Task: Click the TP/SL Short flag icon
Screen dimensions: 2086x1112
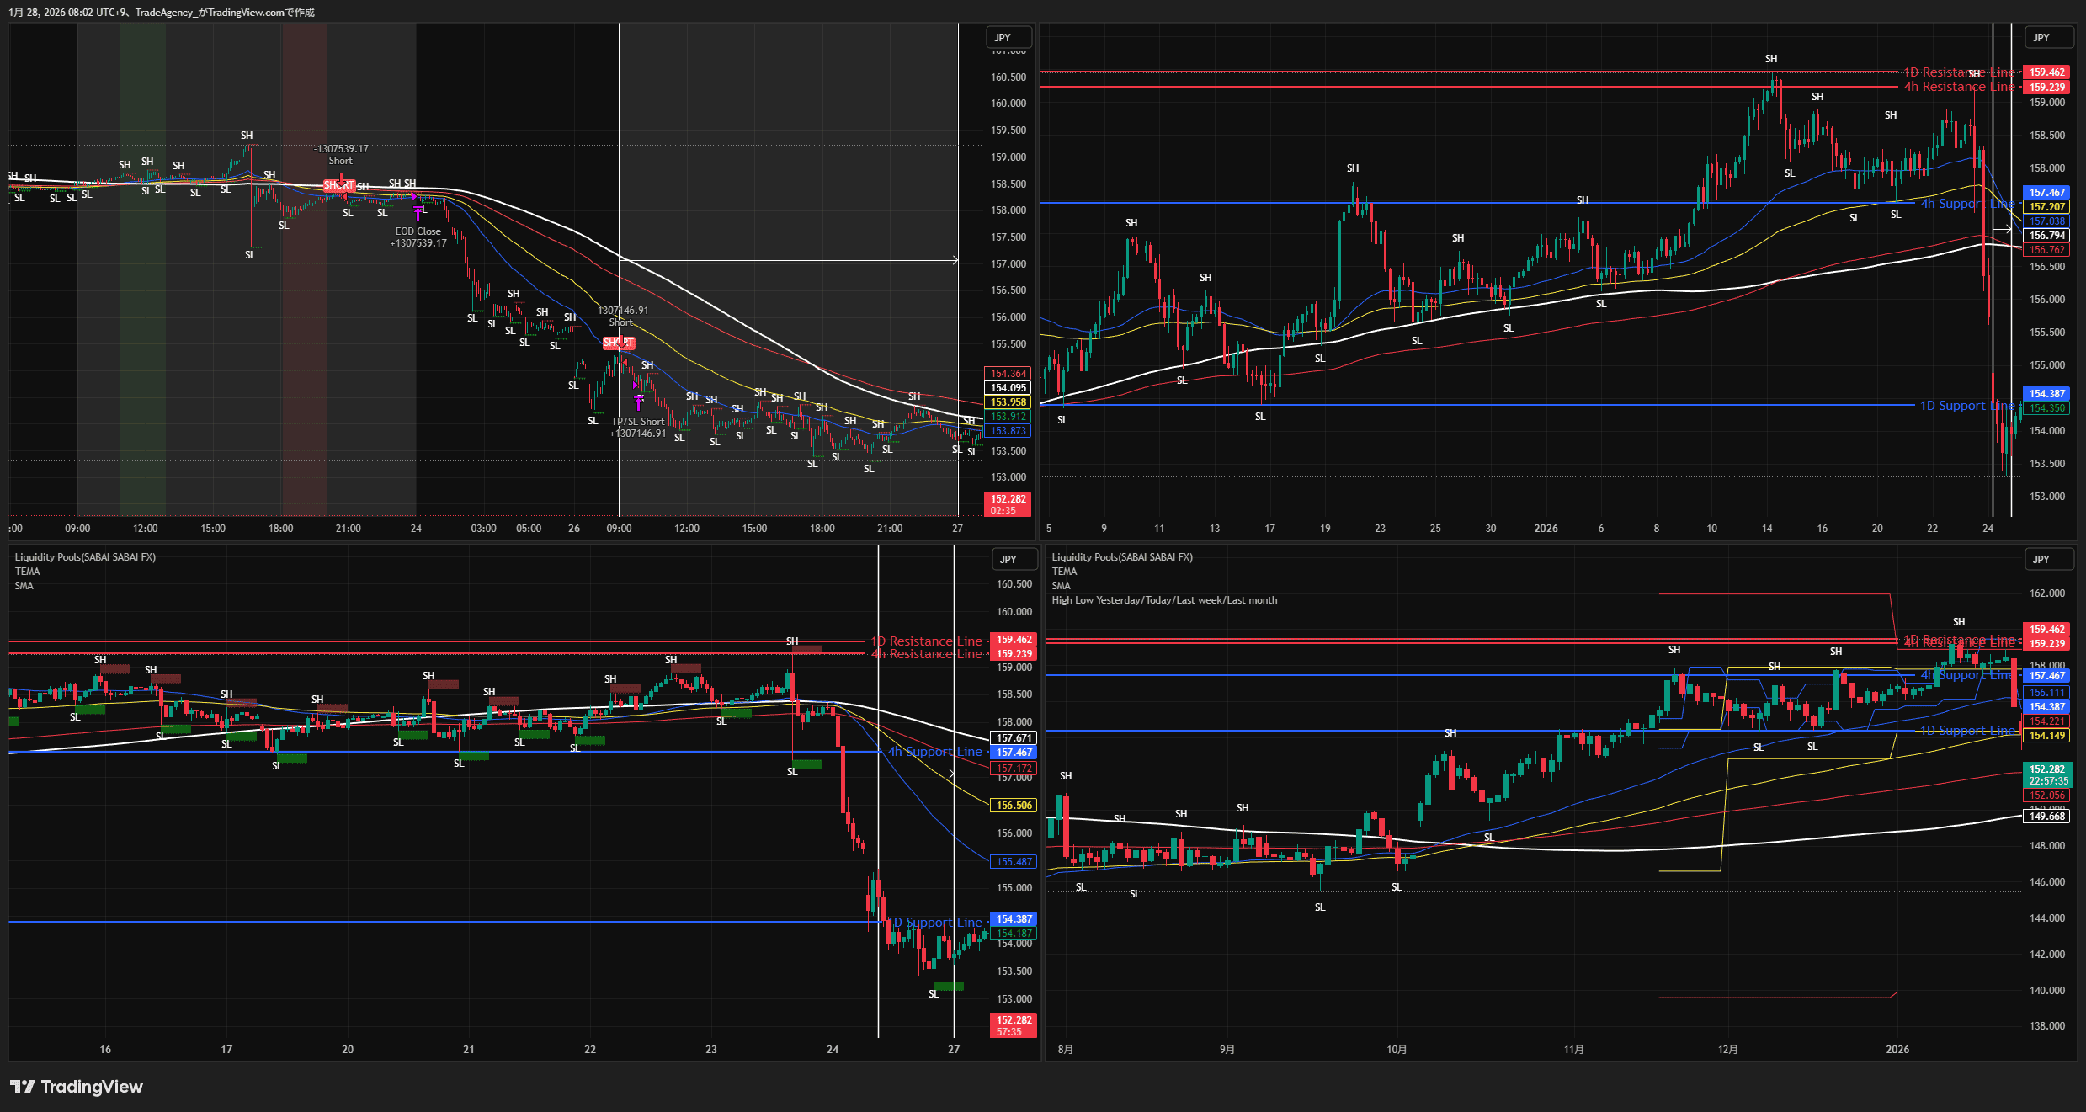Action: (x=640, y=402)
